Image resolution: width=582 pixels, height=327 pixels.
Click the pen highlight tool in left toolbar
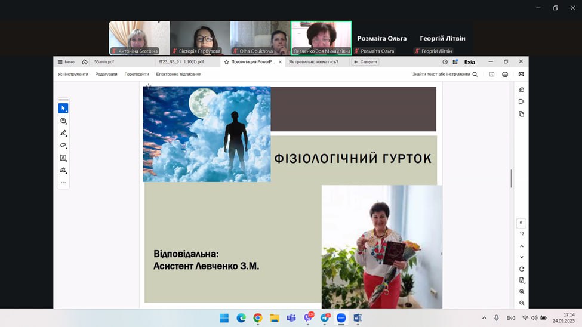(63, 133)
